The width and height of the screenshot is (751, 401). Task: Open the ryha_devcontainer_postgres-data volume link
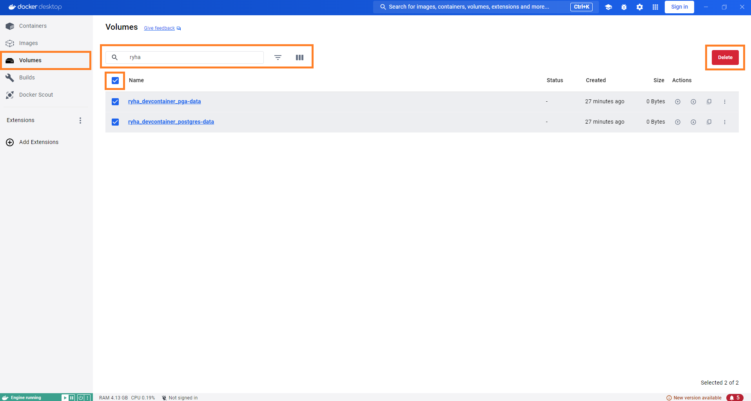pos(171,122)
